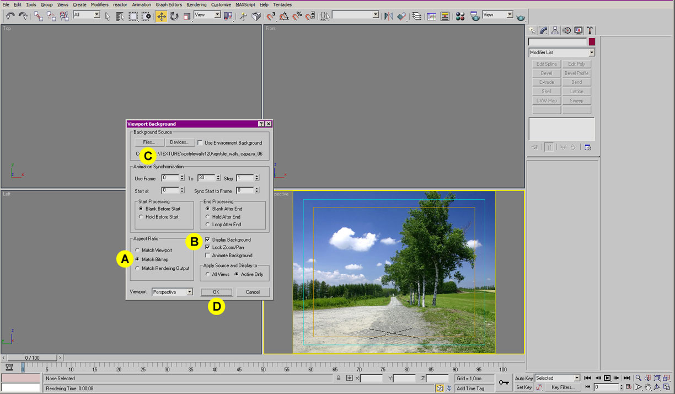Click the Files... button in Background Source
Screen dimensions: 675x394
(149, 142)
